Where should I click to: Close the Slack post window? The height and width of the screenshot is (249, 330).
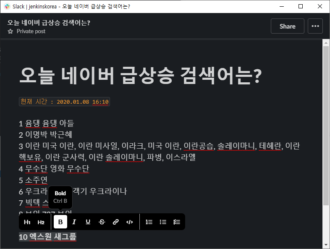[x=320, y=7]
